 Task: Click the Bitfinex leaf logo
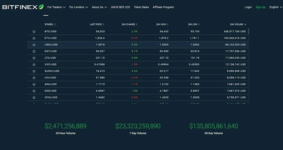coord(23,7)
